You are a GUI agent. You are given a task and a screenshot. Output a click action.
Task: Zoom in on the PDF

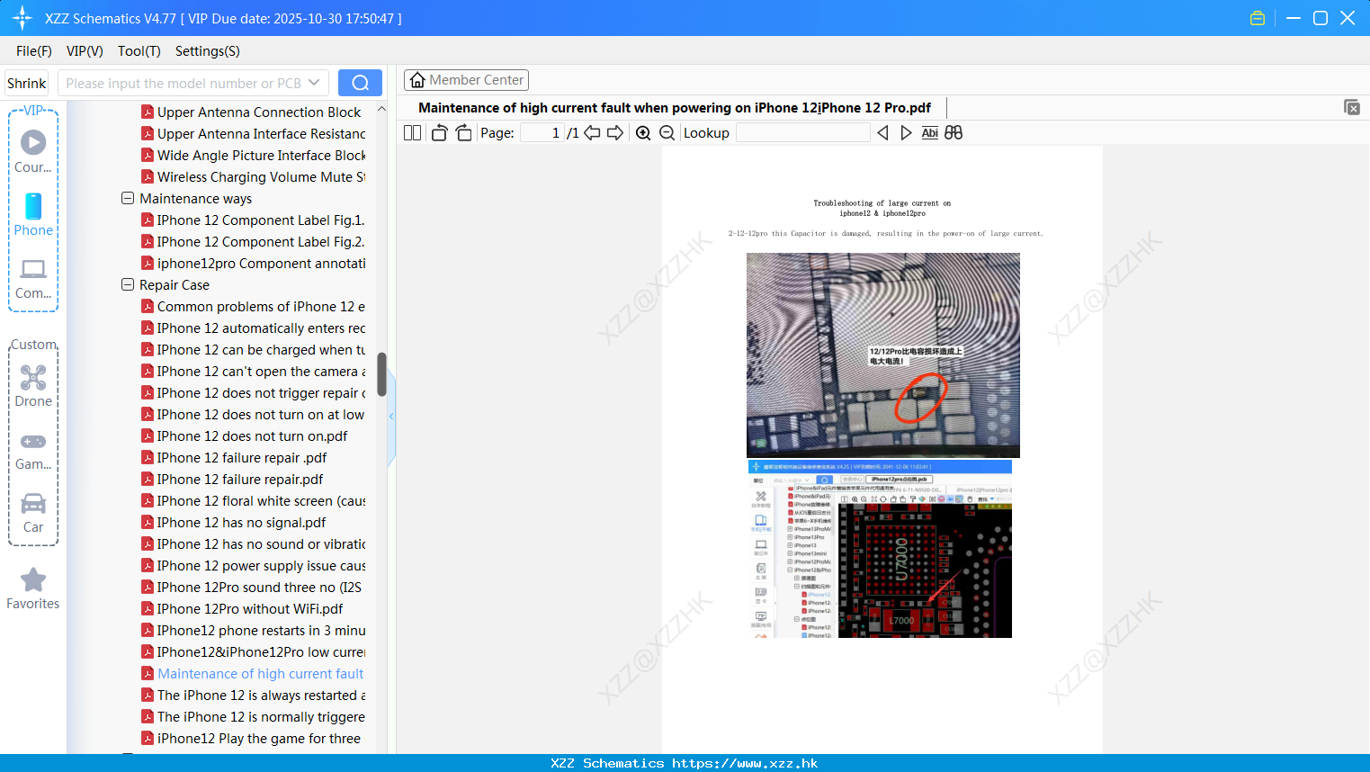pyautogui.click(x=643, y=132)
